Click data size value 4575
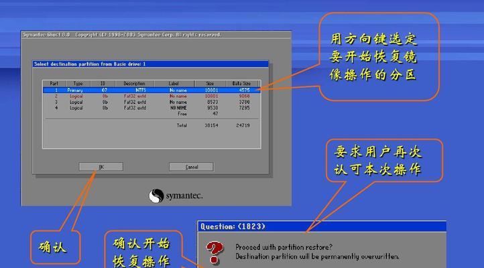The height and width of the screenshot is (268, 484). coord(244,90)
